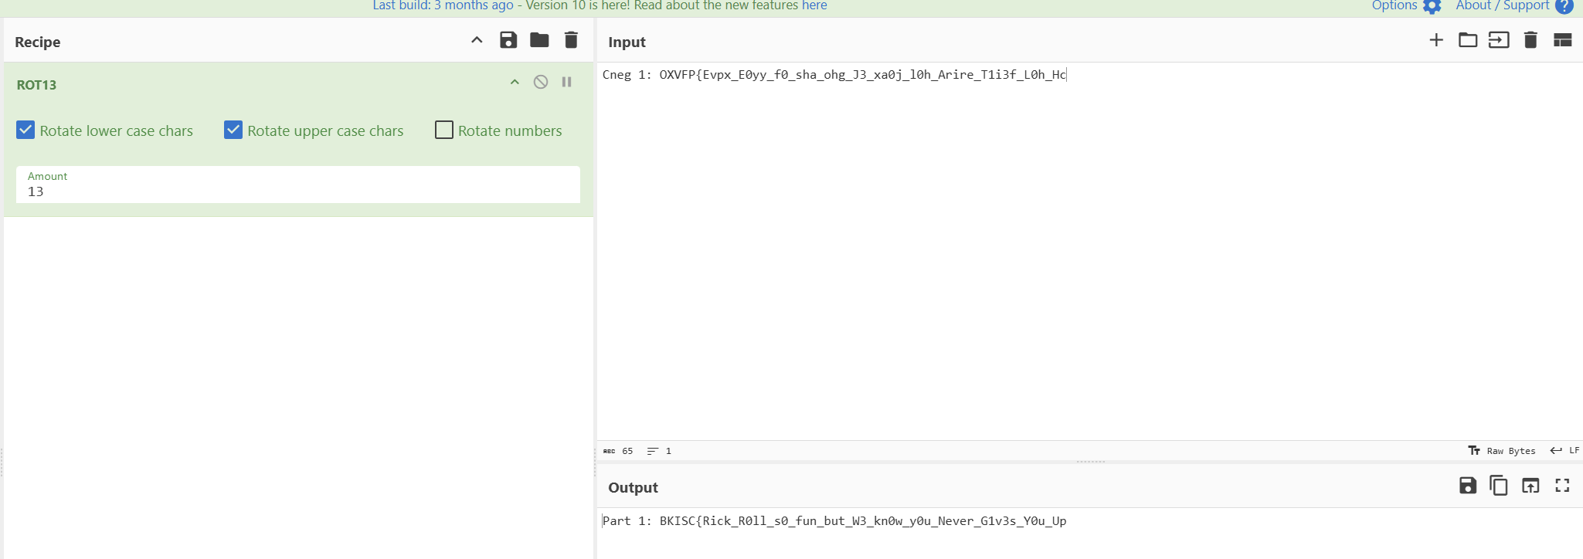Maximise the output pane
The width and height of the screenshot is (1583, 559).
[1562, 486]
